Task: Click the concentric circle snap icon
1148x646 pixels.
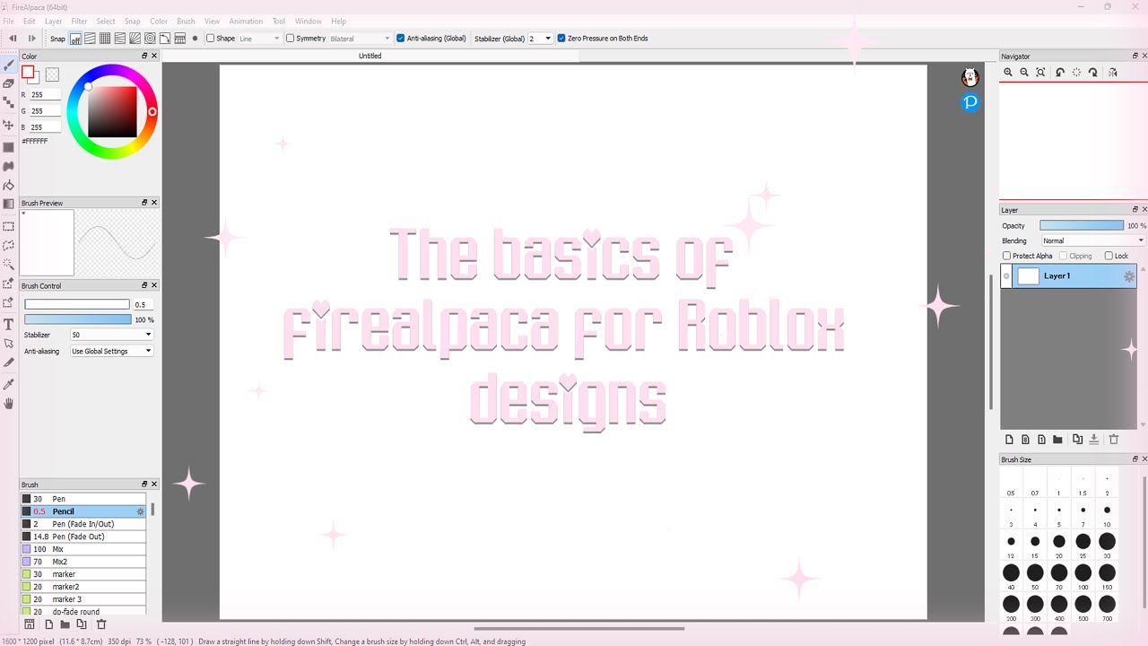Action: click(x=150, y=39)
